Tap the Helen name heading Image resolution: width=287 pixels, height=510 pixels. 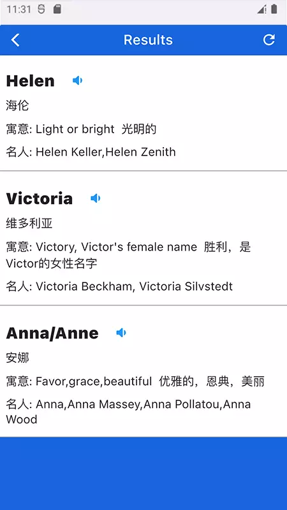point(30,81)
